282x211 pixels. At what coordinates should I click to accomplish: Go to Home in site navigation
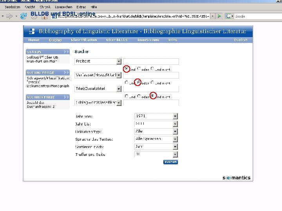[34, 40]
